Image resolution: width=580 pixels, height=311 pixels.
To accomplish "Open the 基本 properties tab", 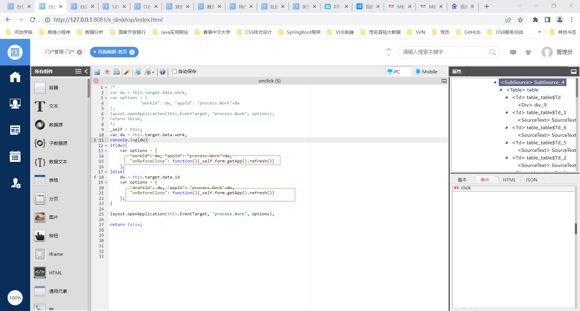I will coord(462,180).
